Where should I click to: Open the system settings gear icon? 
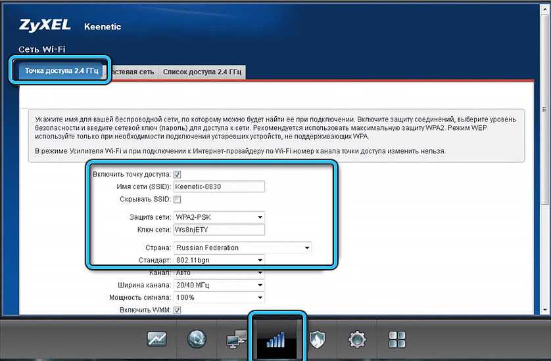point(357,339)
